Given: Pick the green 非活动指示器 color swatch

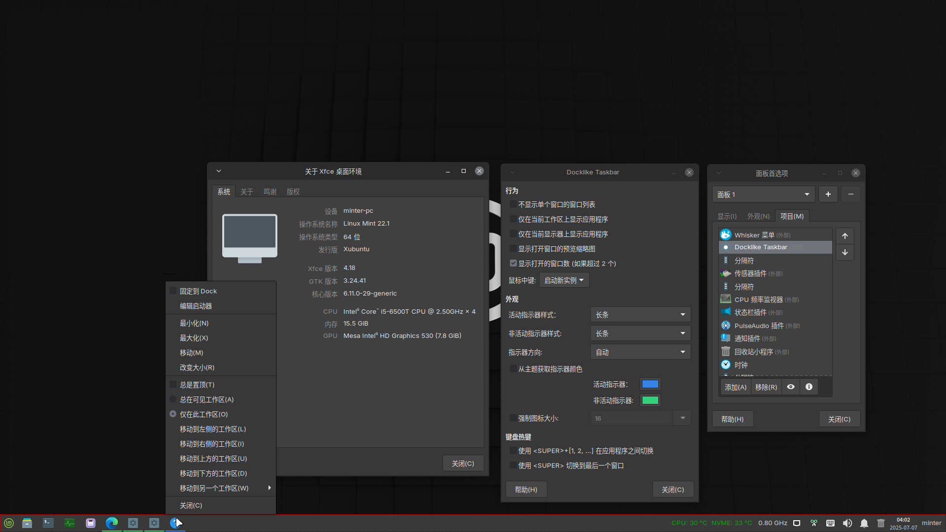Looking at the screenshot, I should click(x=650, y=400).
